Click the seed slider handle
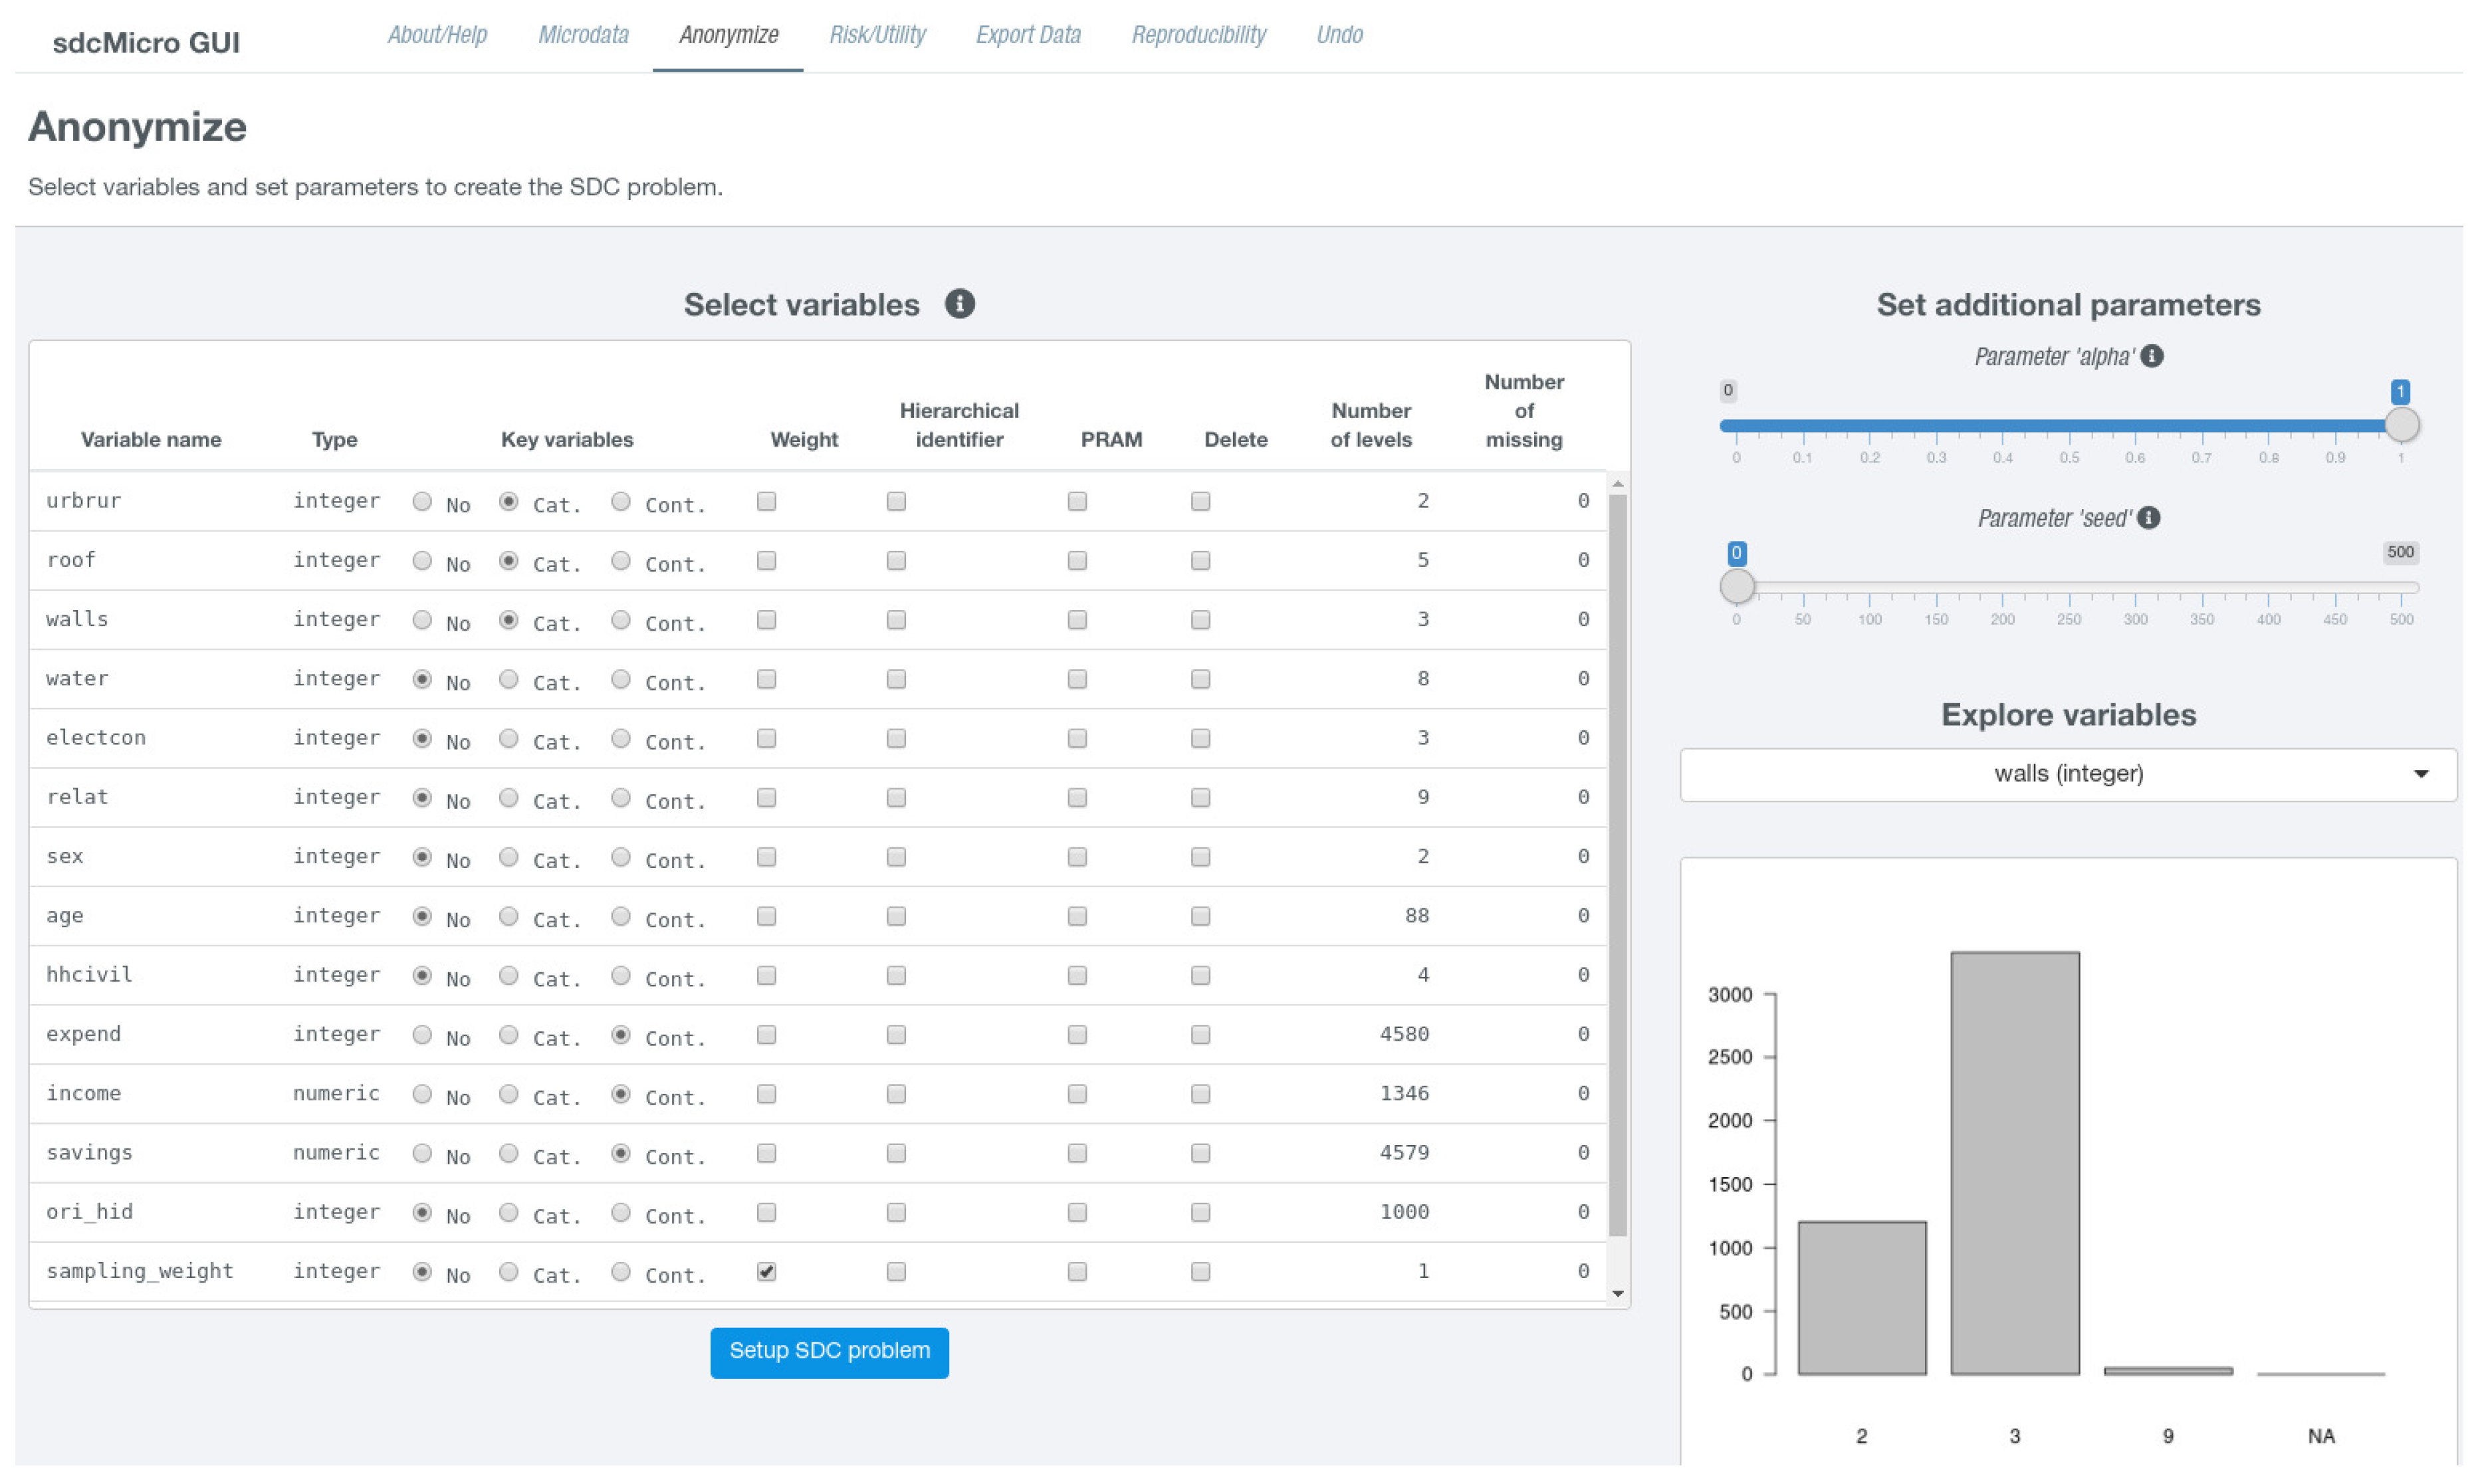The width and height of the screenshot is (2476, 1484). [x=1737, y=587]
